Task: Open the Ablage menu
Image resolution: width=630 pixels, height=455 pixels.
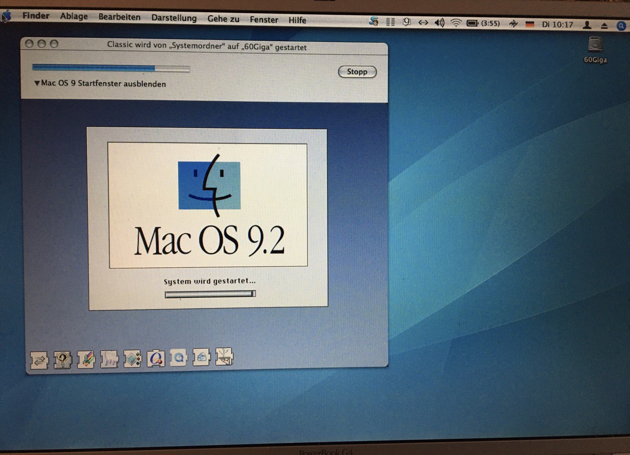Action: [x=74, y=17]
